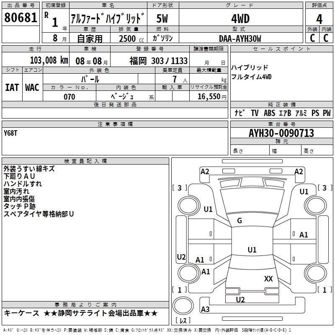
Task: Click color number 070
Action: pos(70,97)
